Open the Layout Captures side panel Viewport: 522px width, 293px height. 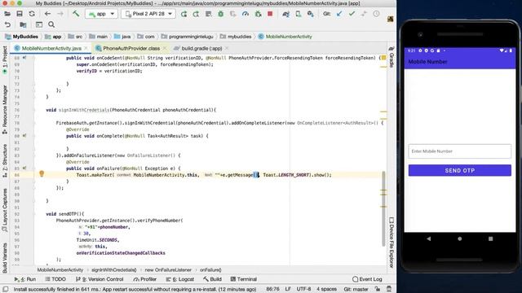coord(5,211)
